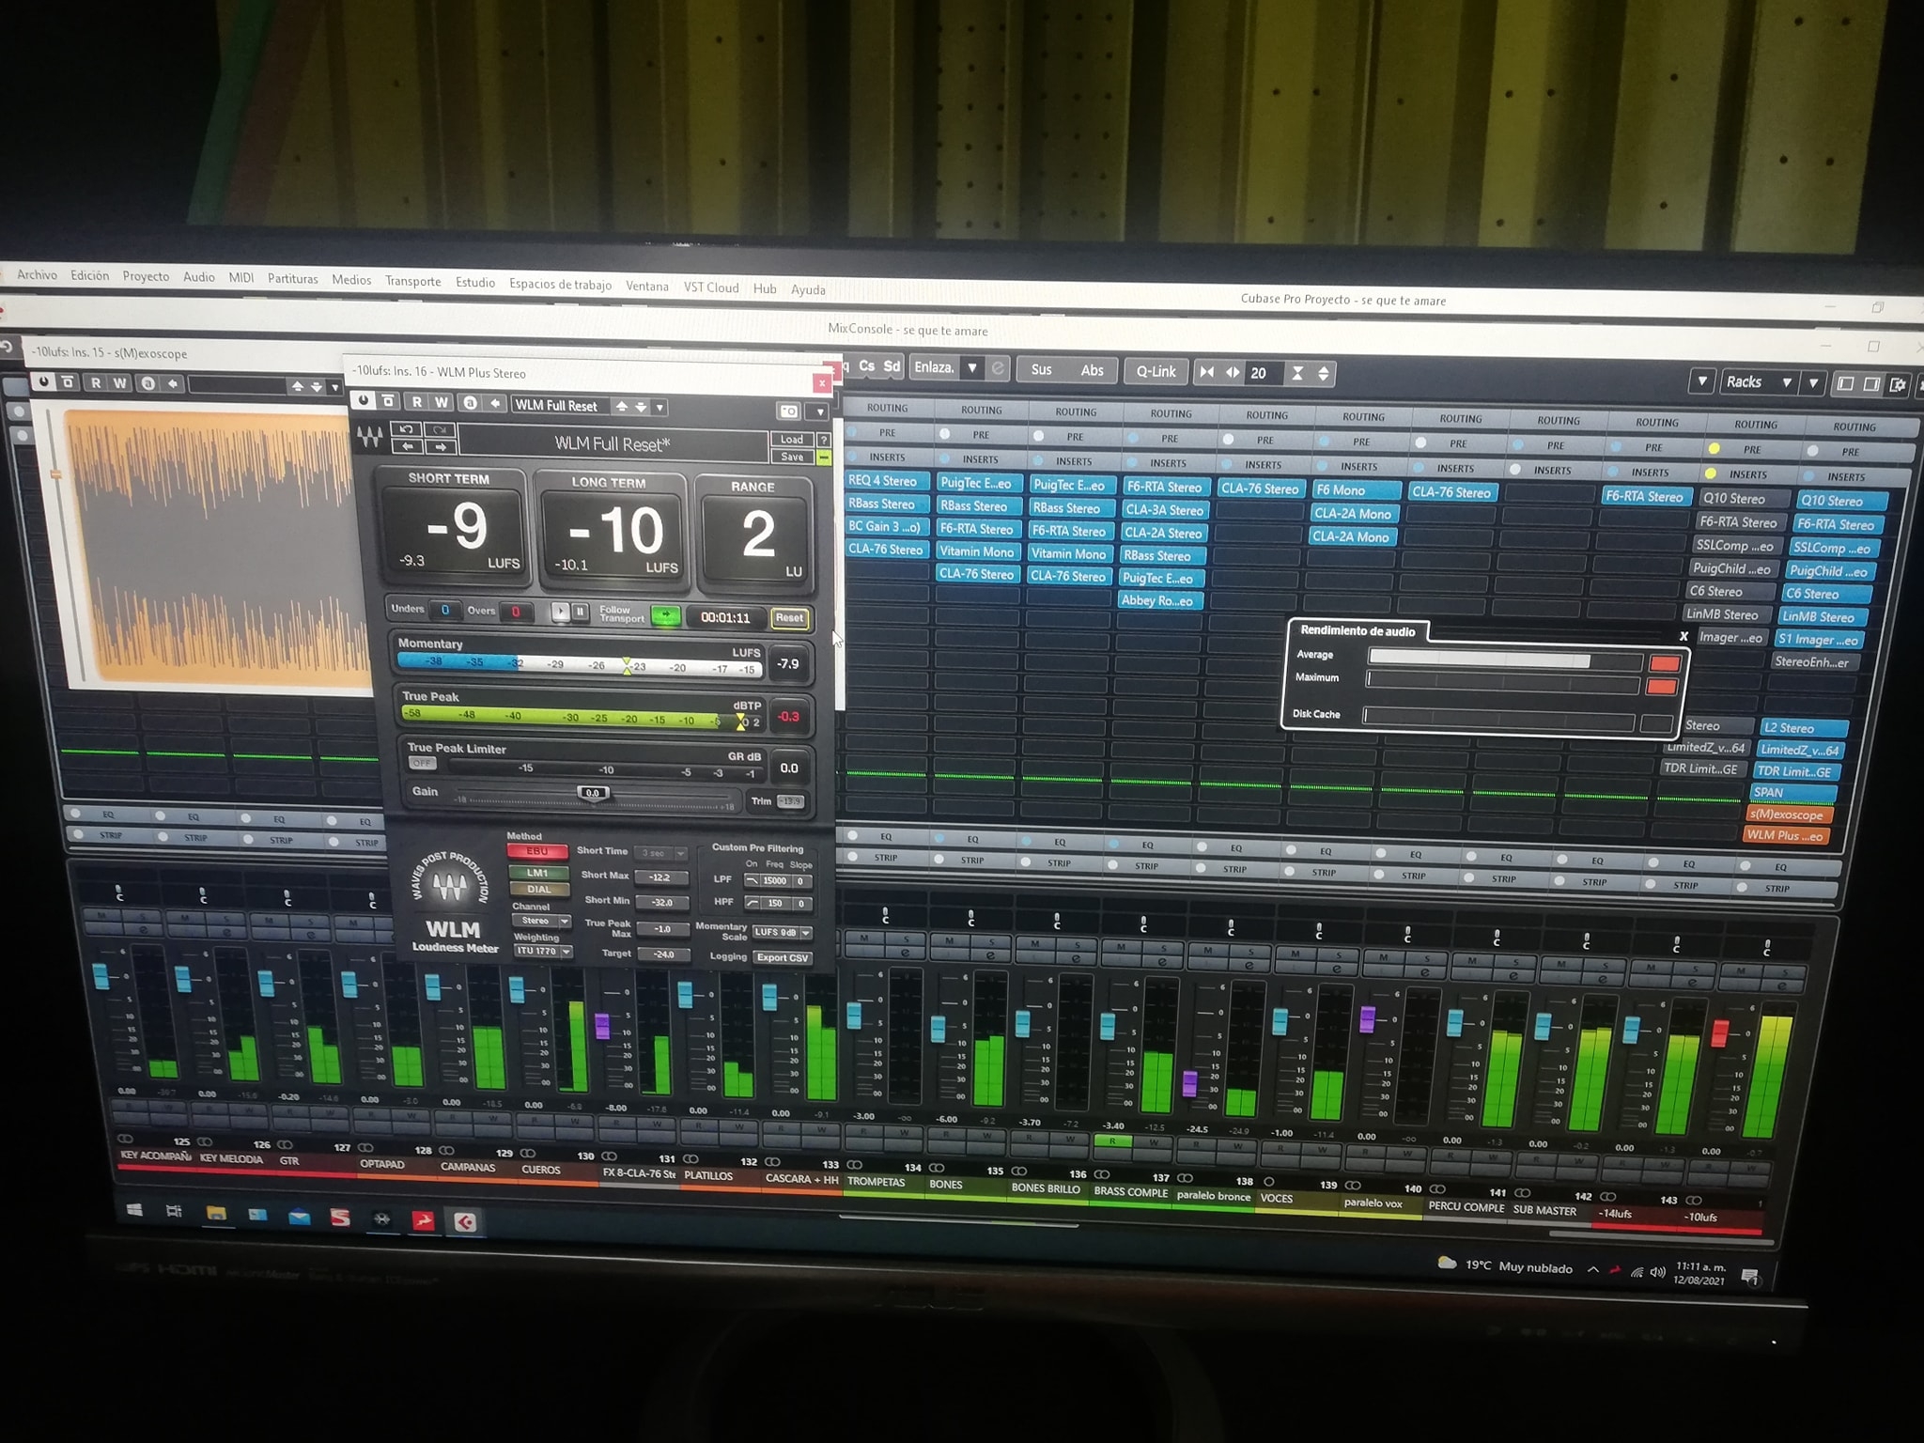This screenshot has height=1443, width=1924.
Task: Take a WLM plugin snapshot with camera icon
Action: (x=789, y=411)
